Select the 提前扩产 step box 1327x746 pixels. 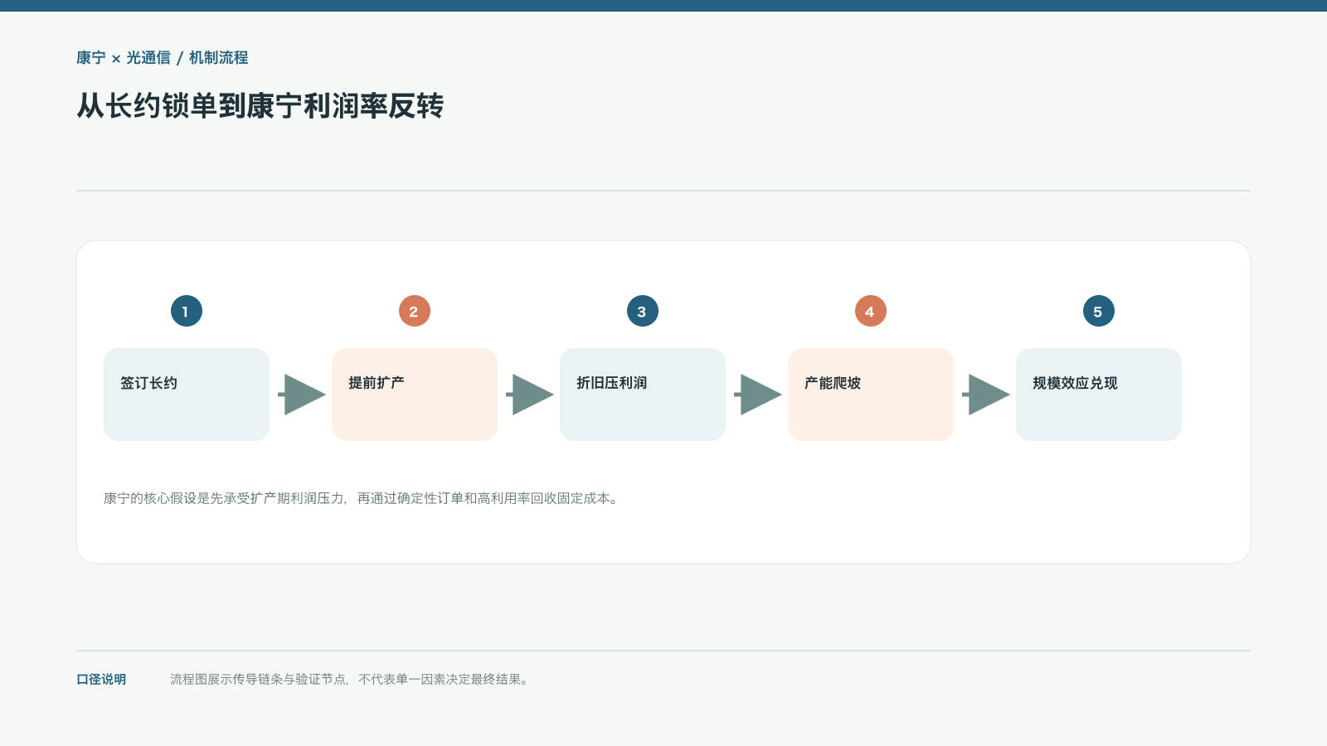415,395
